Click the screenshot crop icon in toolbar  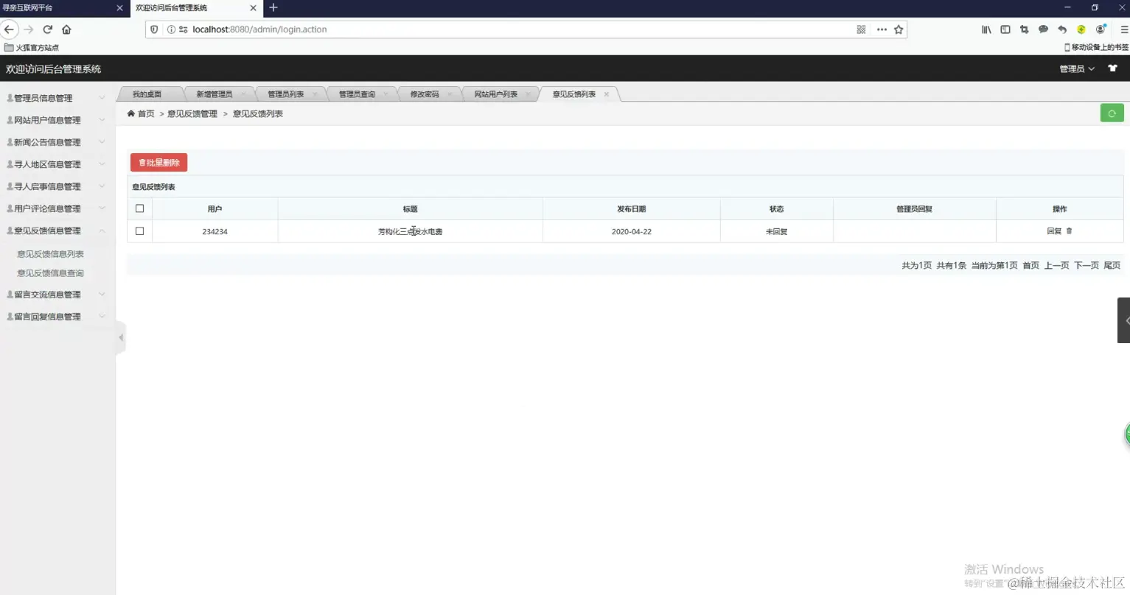(1024, 29)
